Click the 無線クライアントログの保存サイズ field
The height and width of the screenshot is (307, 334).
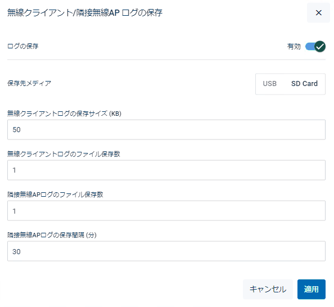[166, 129]
